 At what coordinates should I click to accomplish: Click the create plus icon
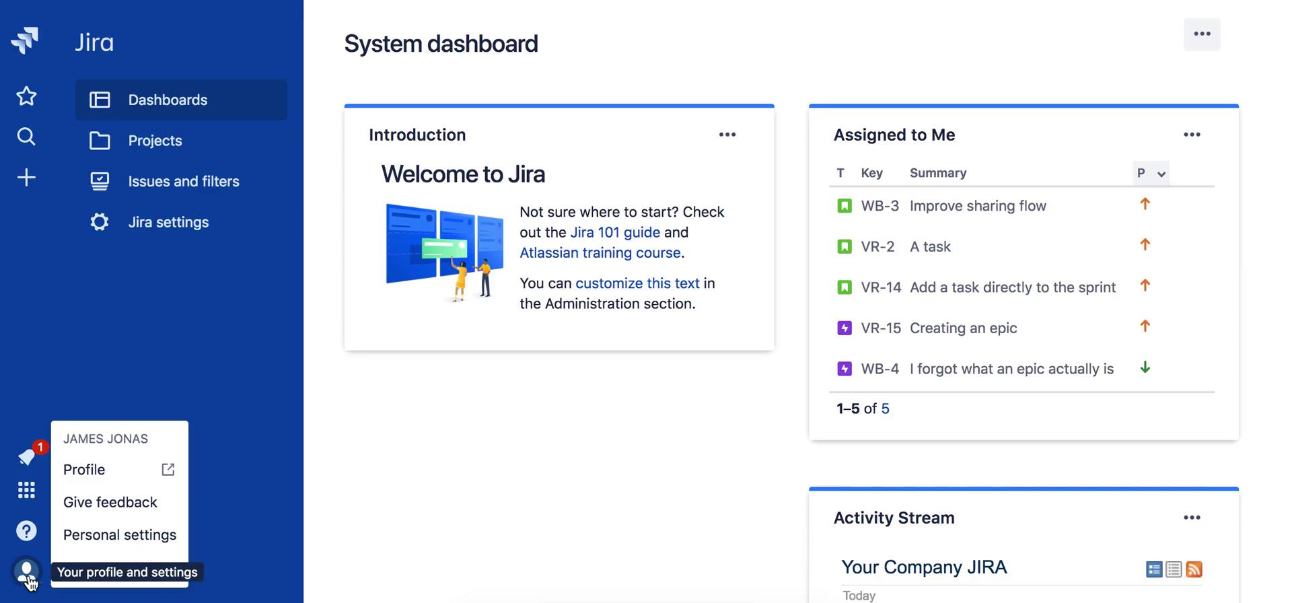click(x=26, y=178)
